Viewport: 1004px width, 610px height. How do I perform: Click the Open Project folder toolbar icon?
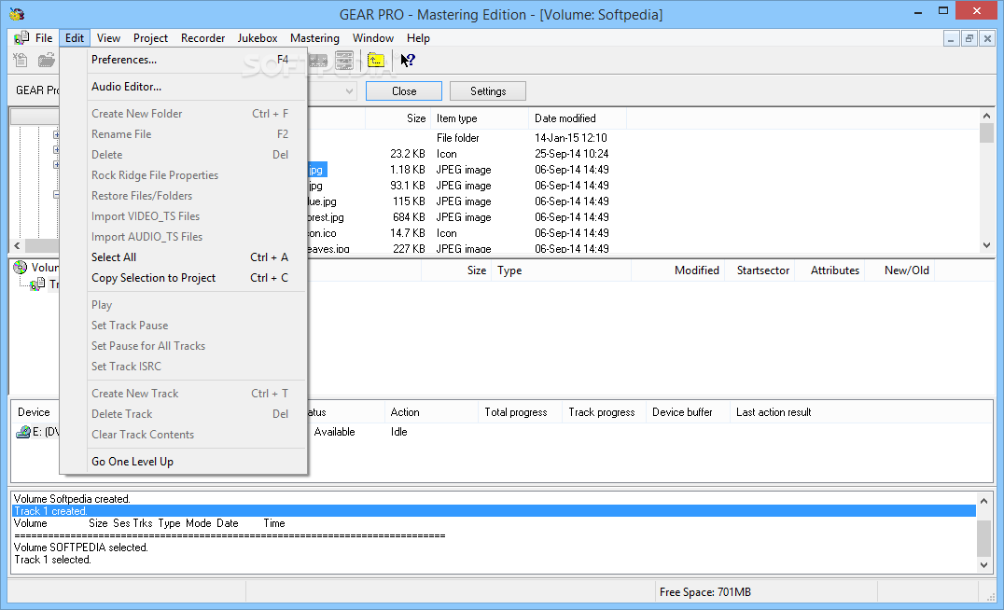[x=46, y=61]
